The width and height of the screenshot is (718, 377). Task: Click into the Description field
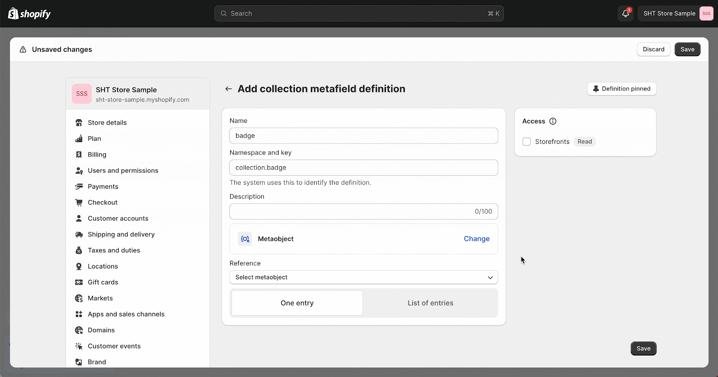click(x=363, y=212)
